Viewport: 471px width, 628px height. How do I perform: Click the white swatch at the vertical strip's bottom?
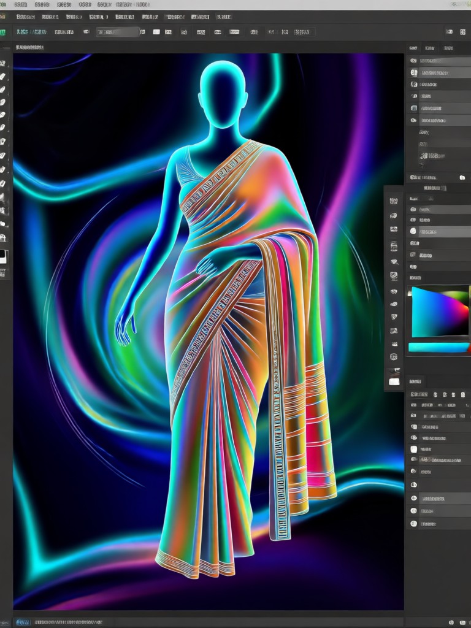394,381
